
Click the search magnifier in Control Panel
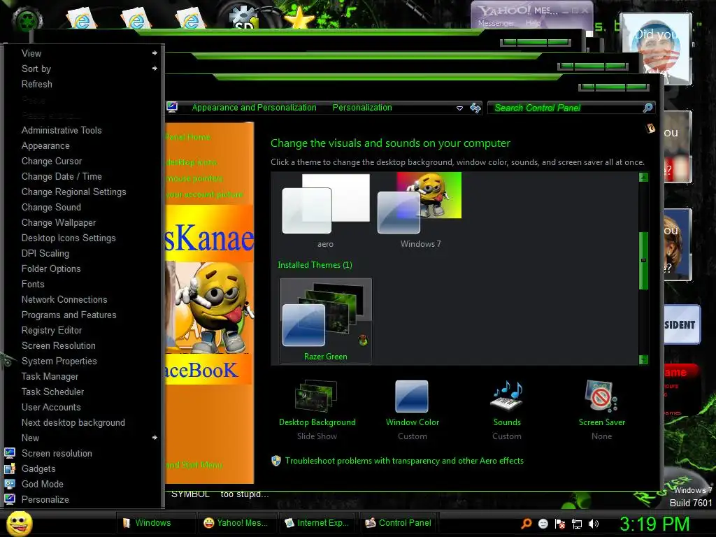[647, 108]
